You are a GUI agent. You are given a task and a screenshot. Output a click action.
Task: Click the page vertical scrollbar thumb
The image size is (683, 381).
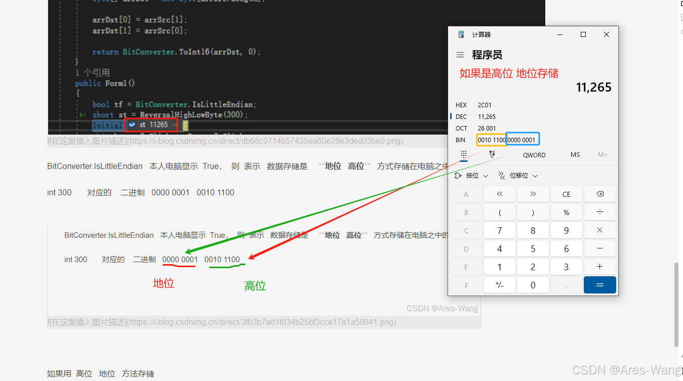(x=676, y=305)
